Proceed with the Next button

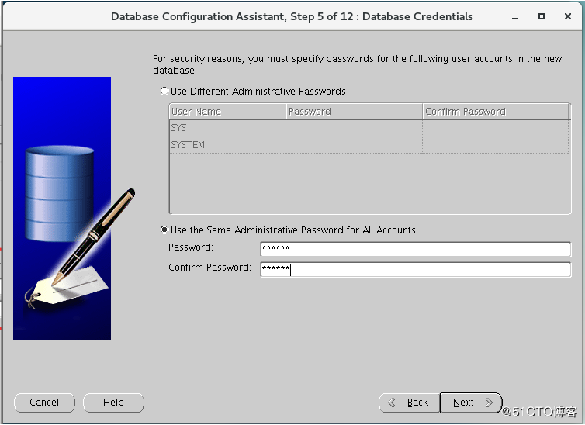[471, 403]
